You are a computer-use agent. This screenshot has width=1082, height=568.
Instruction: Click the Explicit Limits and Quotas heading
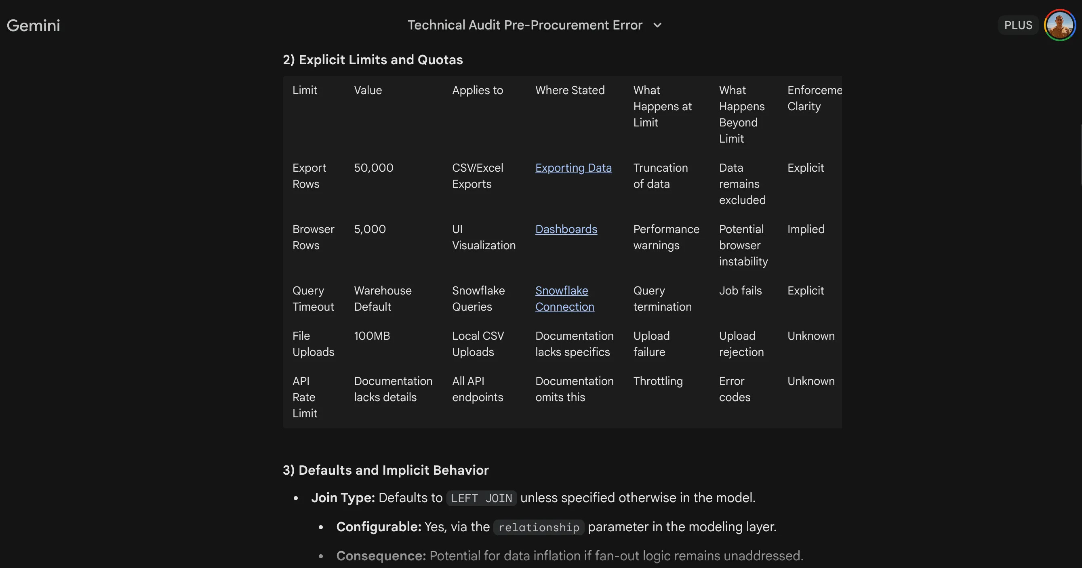[373, 60]
